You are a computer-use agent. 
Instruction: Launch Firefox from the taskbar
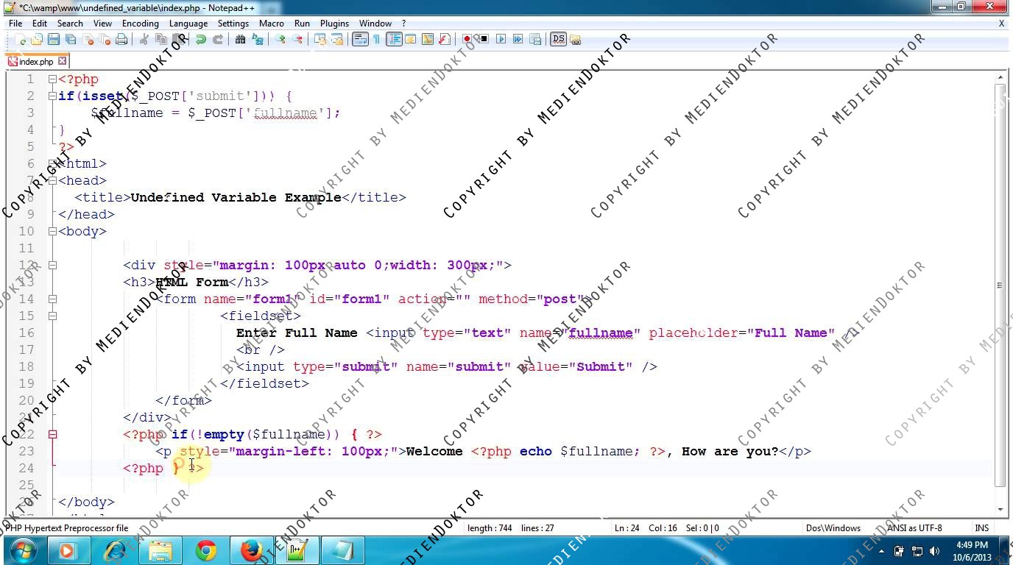[x=252, y=550]
